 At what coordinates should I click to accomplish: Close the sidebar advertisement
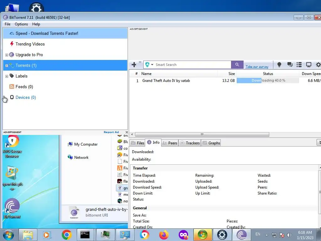point(127,132)
